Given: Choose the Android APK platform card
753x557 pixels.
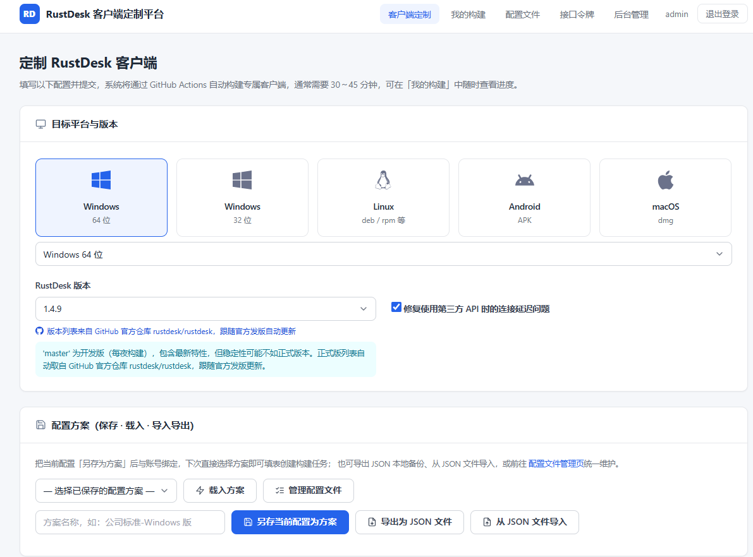Looking at the screenshot, I should [x=524, y=198].
